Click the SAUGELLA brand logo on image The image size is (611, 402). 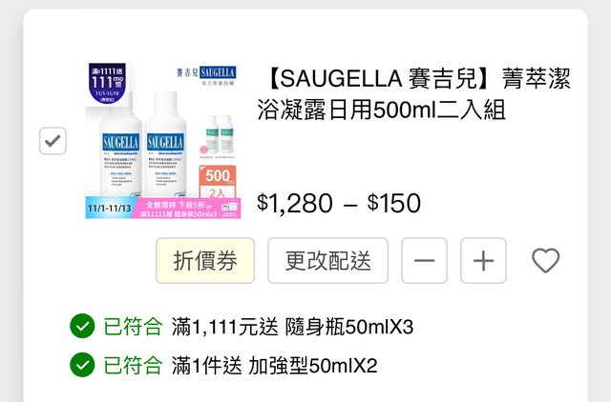206,74
